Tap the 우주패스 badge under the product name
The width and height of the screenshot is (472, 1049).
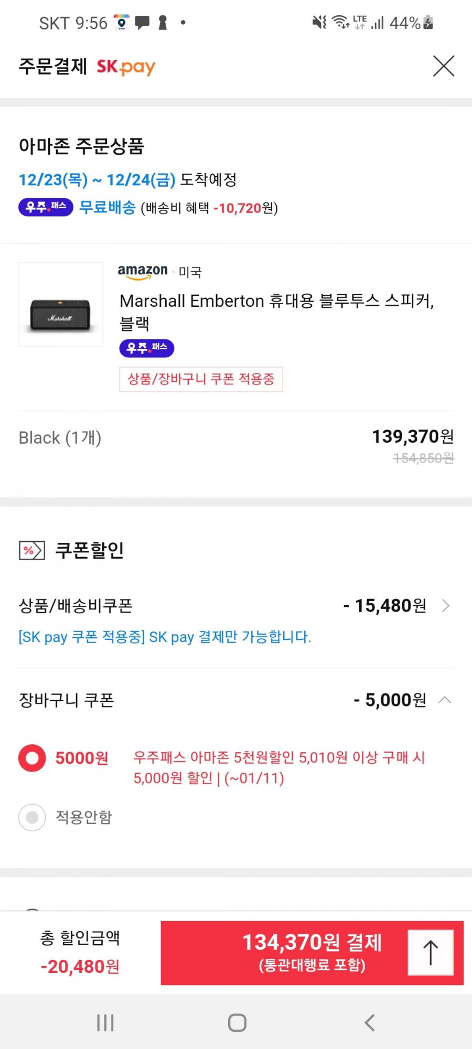147,348
